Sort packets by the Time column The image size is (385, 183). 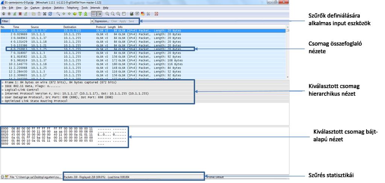click(16, 27)
